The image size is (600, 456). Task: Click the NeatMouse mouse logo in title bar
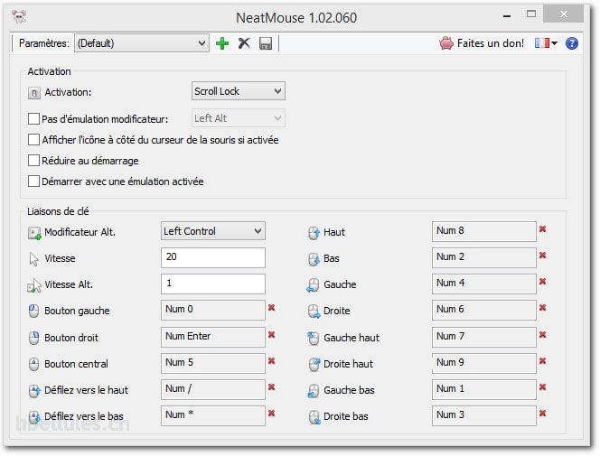pos(19,17)
